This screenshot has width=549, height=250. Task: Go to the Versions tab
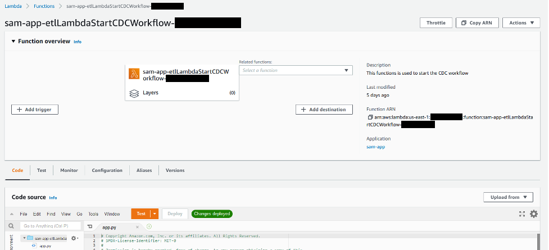point(175,171)
